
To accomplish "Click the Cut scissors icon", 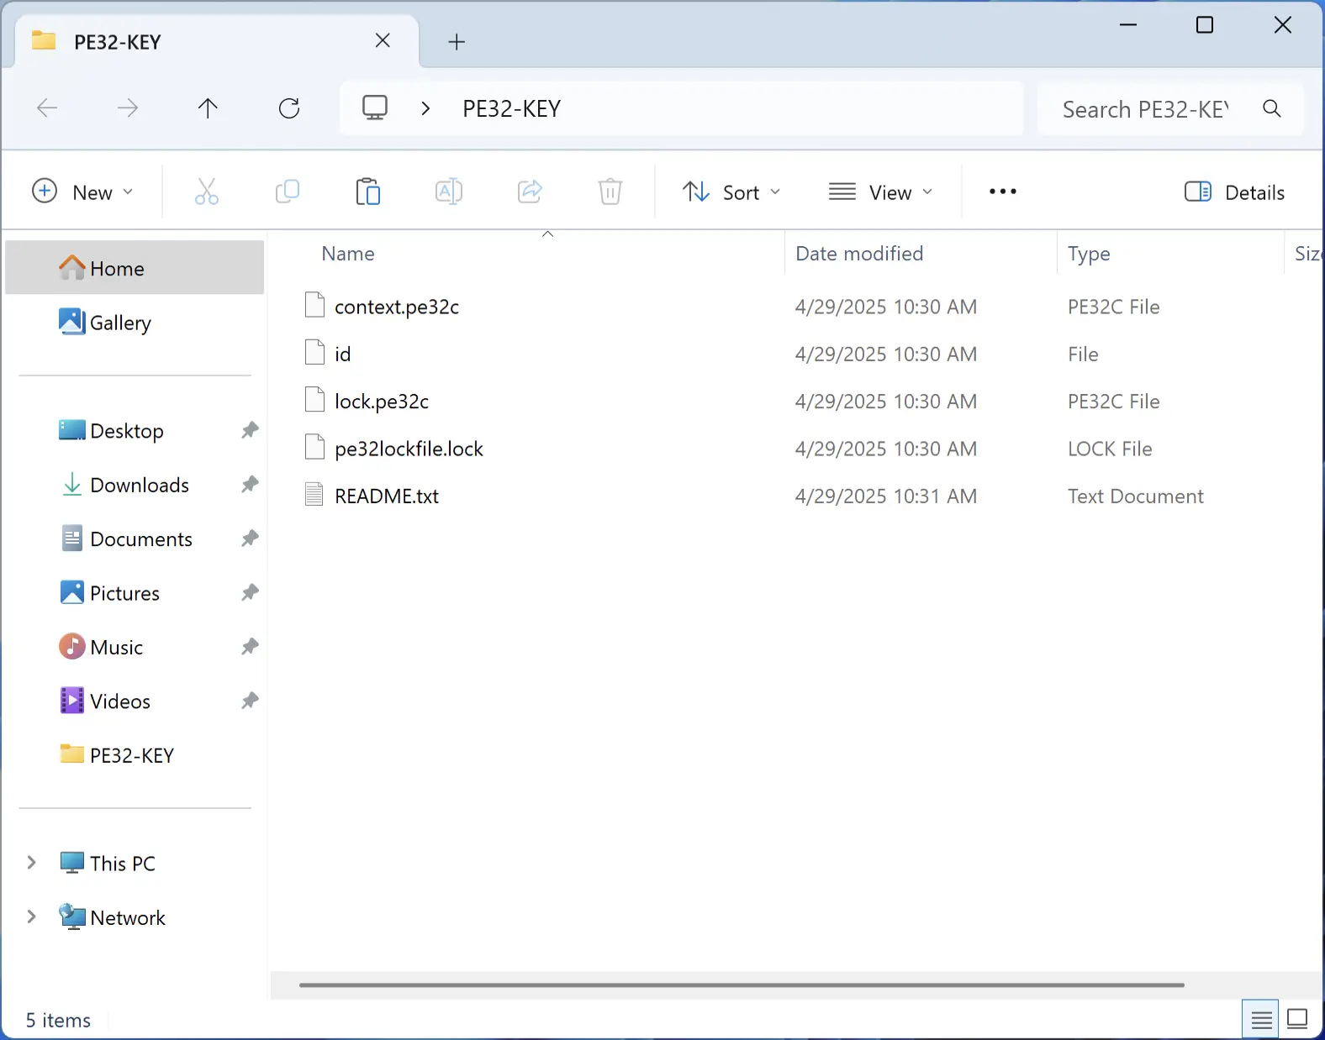I will pos(207,192).
